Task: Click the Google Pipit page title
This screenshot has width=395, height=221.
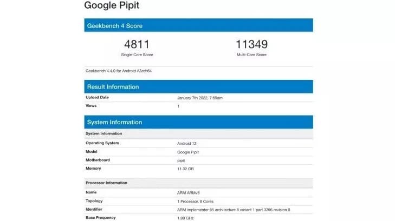Action: click(112, 5)
